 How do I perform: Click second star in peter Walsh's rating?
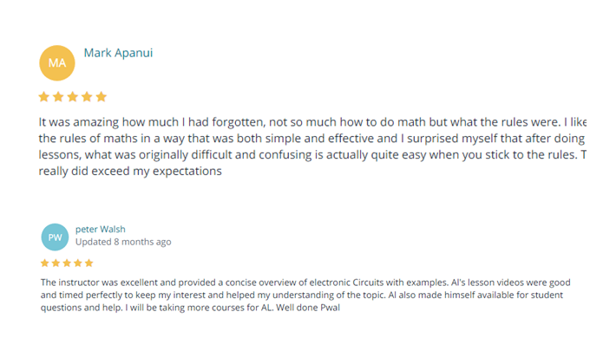pos(56,263)
